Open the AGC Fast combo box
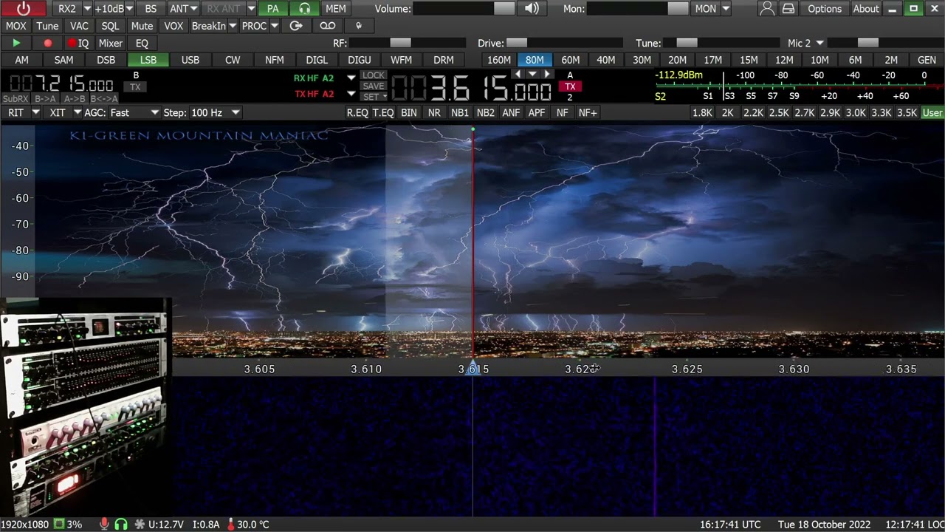Screen dimensions: 945x532 click(x=134, y=112)
